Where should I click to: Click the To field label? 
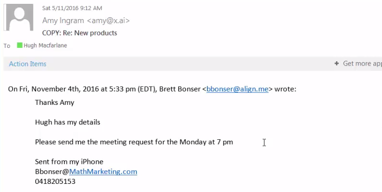click(x=7, y=46)
